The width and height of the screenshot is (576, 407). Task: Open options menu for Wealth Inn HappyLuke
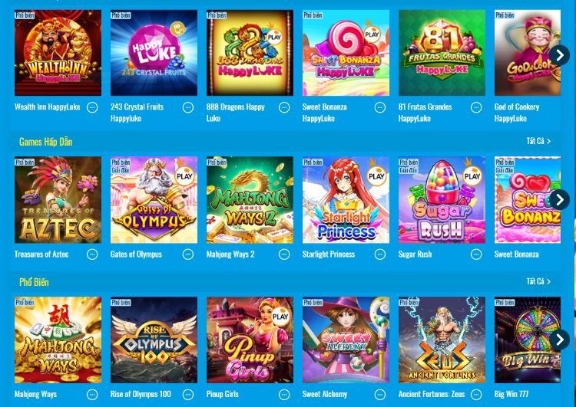pos(92,107)
